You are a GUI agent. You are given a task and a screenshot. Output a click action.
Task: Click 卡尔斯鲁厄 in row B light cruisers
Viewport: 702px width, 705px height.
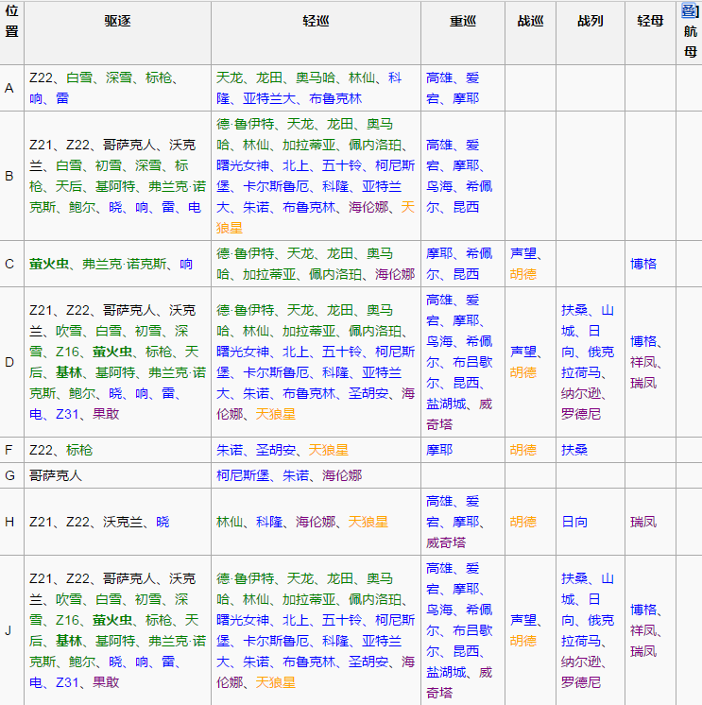(x=276, y=186)
